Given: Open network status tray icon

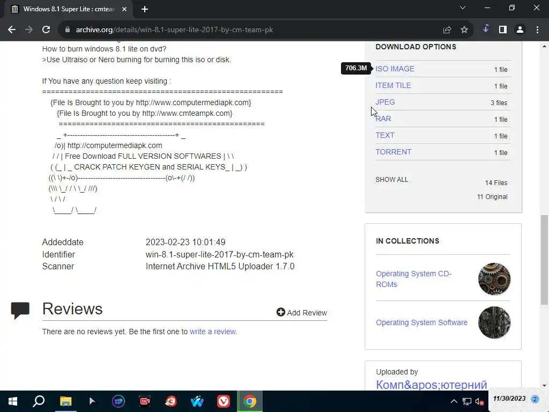Looking at the screenshot, I should pos(467,401).
